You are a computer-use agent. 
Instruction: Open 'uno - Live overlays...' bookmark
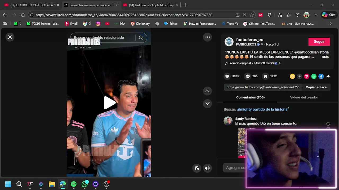(298, 24)
